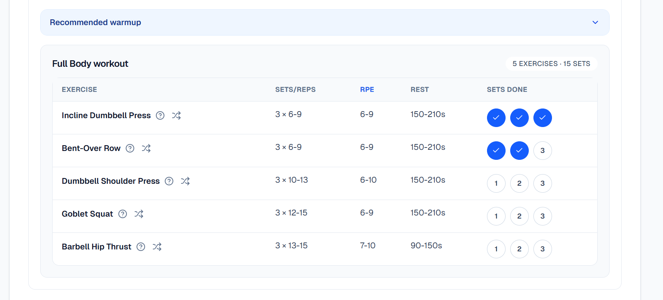The height and width of the screenshot is (300, 663).
Task: Collapse the Recommended warmup panel chevron
Action: pos(595,22)
